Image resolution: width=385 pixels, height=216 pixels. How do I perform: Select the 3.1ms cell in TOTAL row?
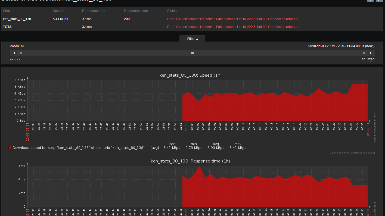tap(87, 27)
